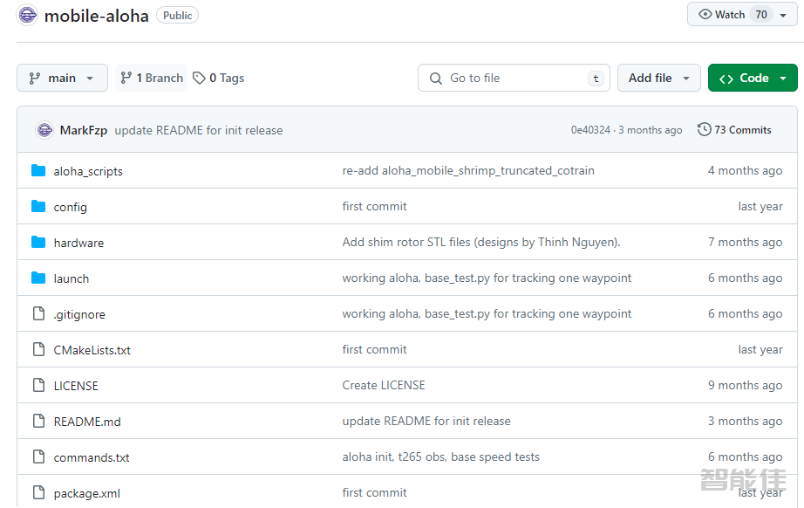The image size is (804, 508).
Task: Open the hardware folder
Action: pyautogui.click(x=78, y=243)
